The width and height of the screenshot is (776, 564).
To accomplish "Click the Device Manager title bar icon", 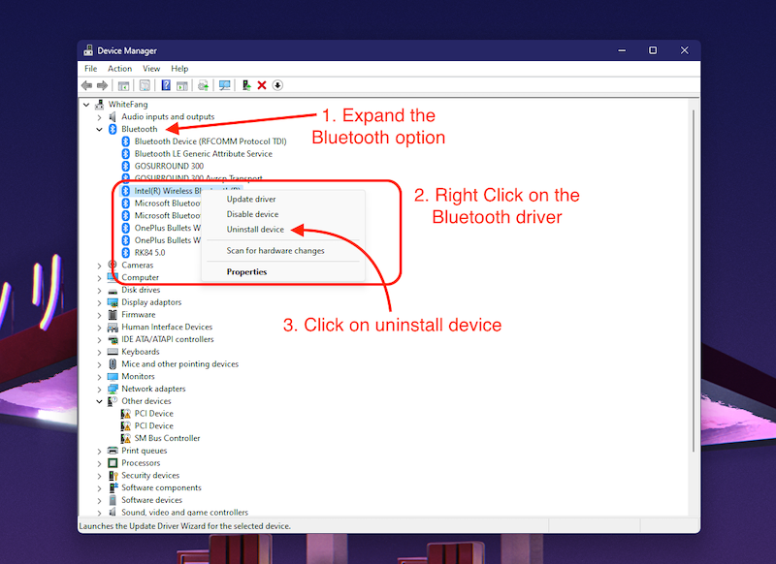I will (88, 50).
